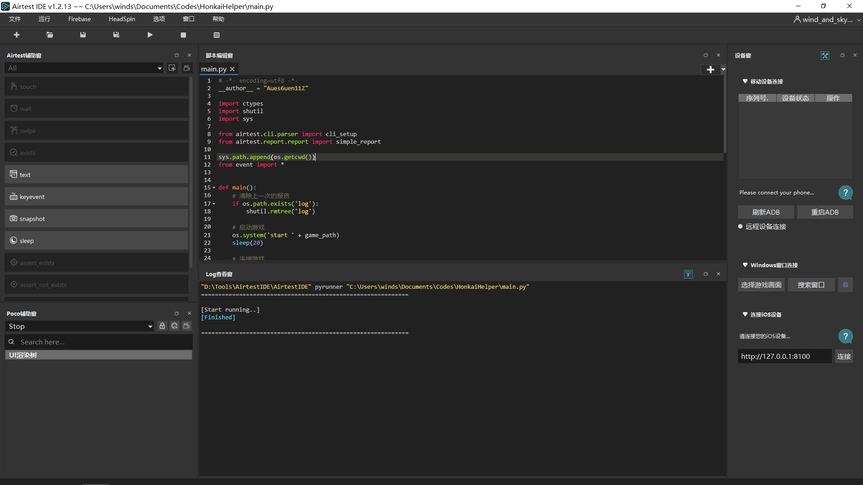
Task: Click the Airtest assistant record icon
Action: [x=172, y=68]
